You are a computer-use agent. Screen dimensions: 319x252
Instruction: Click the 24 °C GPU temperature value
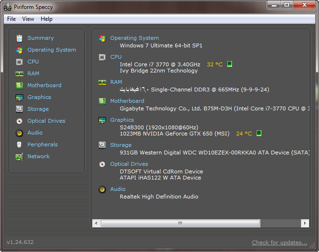pyautogui.click(x=244, y=134)
